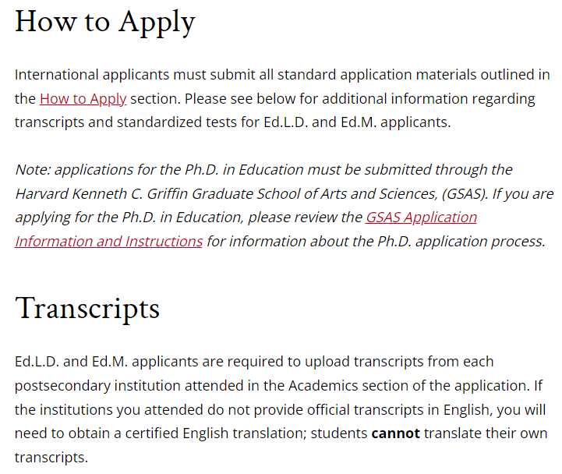Image resolution: width=562 pixels, height=474 pixels.
Task: Open the red How to Apply link
Action: [83, 98]
